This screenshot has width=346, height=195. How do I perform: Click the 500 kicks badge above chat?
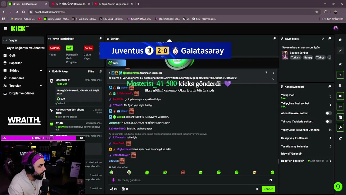(116, 63)
